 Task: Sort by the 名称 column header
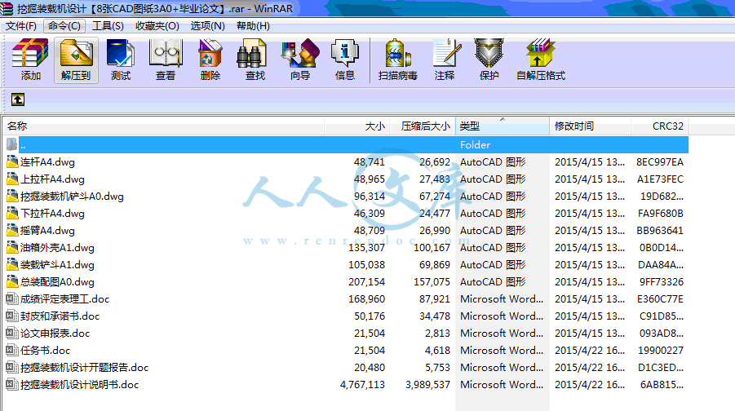point(163,126)
